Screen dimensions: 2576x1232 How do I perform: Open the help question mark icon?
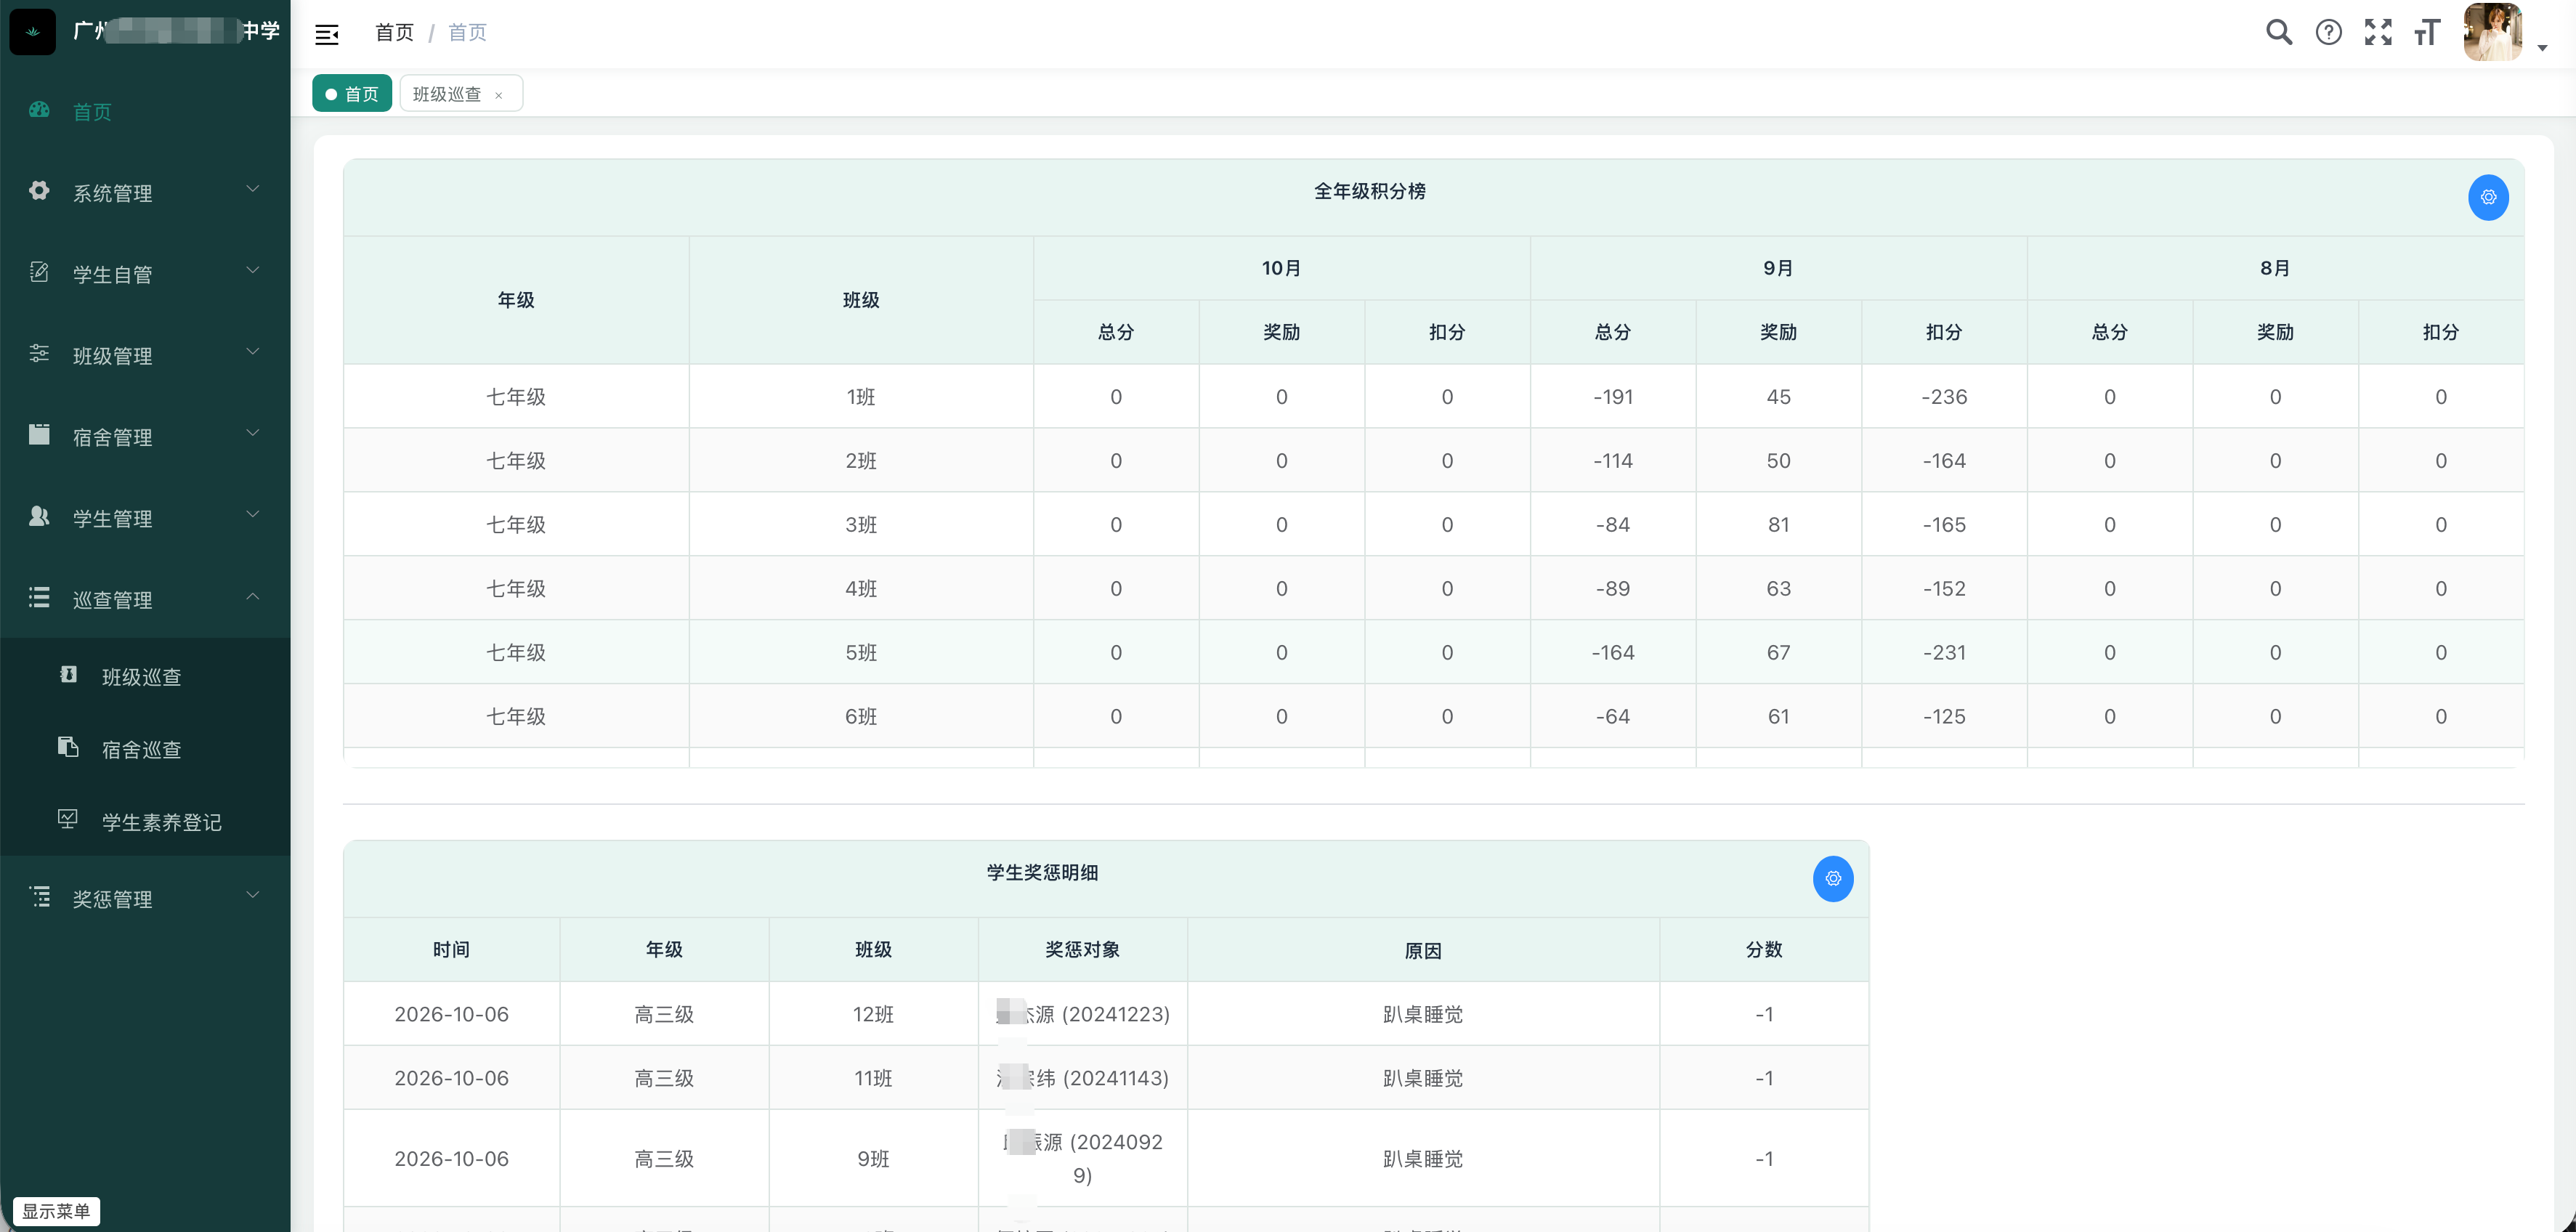pyautogui.click(x=2329, y=32)
